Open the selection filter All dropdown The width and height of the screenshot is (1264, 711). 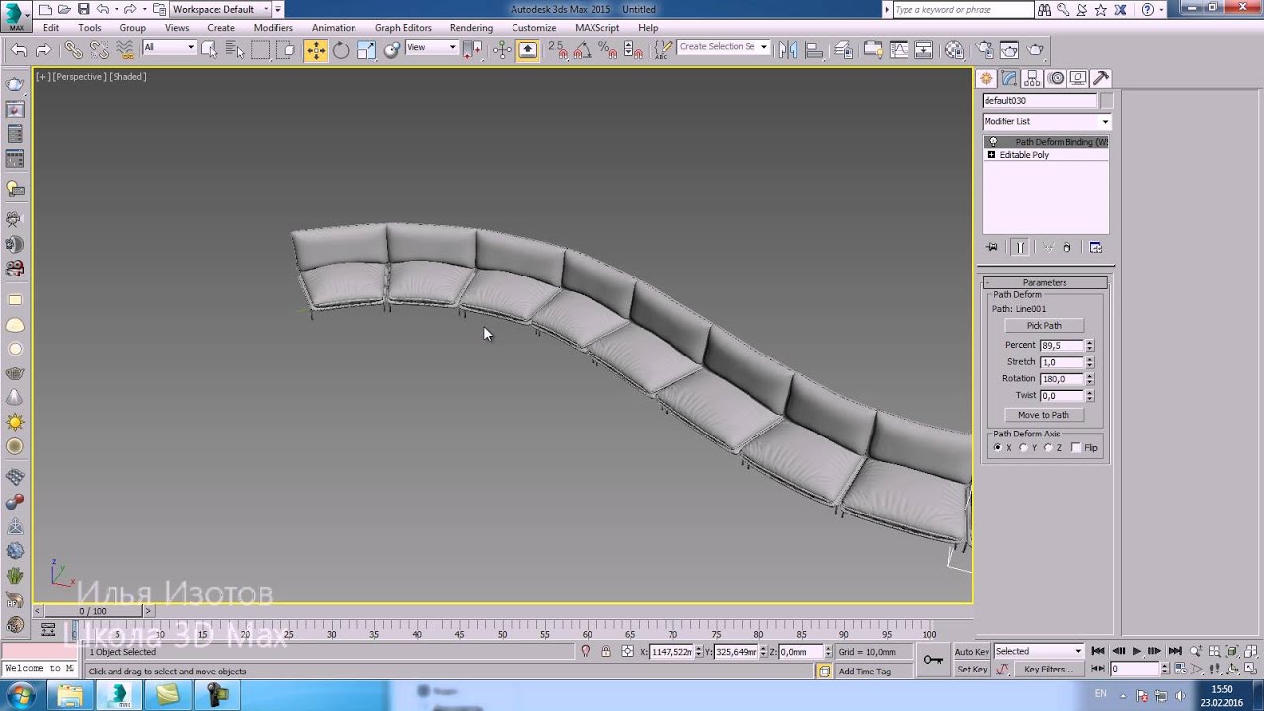pos(169,47)
